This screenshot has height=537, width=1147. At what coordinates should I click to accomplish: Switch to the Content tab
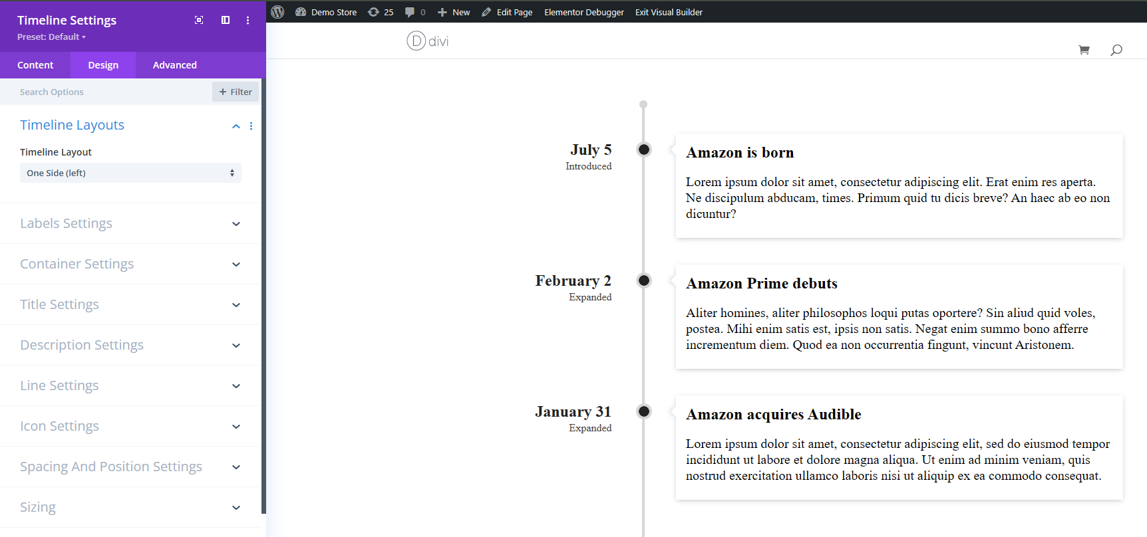[x=36, y=64]
